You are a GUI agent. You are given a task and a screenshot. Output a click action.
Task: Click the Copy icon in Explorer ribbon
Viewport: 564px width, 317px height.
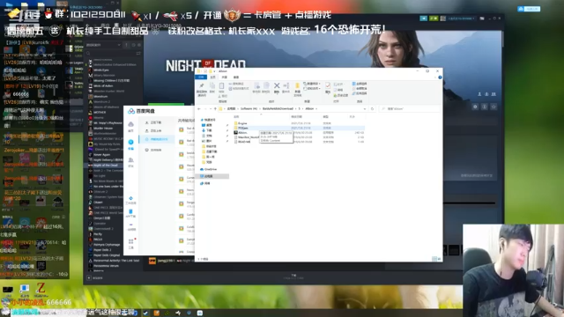(212, 87)
